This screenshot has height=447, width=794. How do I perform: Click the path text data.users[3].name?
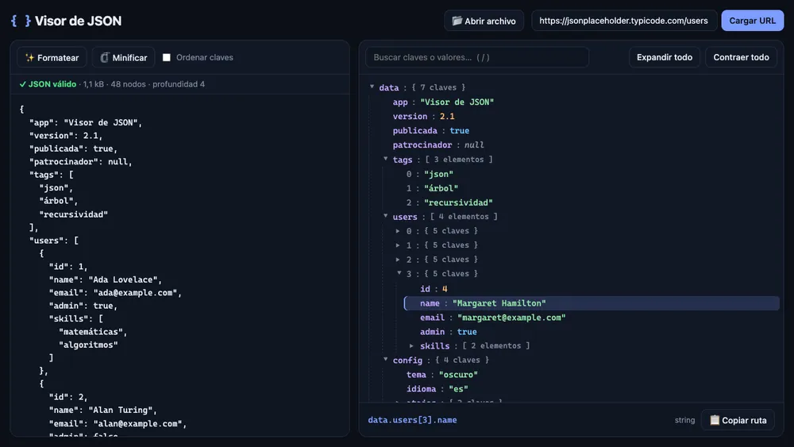412,420
